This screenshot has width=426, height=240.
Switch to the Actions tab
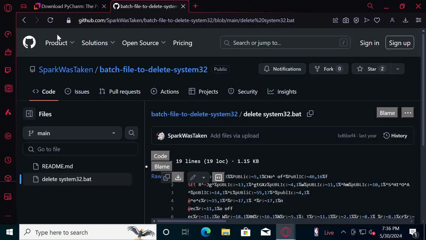pyautogui.click(x=165, y=91)
